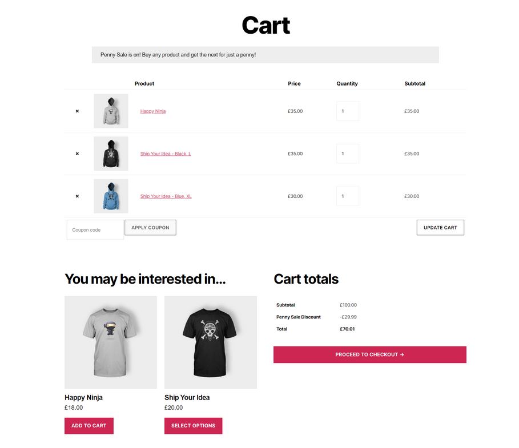Open the blue Ship Your Idea hoodie thumbnail

click(111, 196)
